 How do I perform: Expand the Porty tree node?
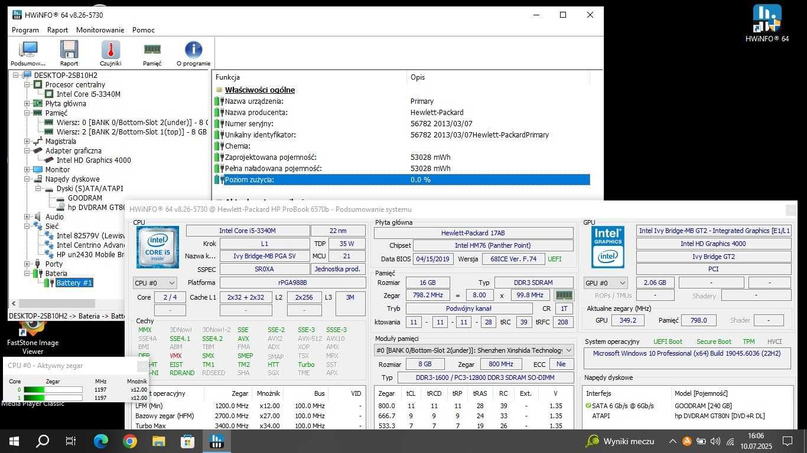pyautogui.click(x=27, y=264)
